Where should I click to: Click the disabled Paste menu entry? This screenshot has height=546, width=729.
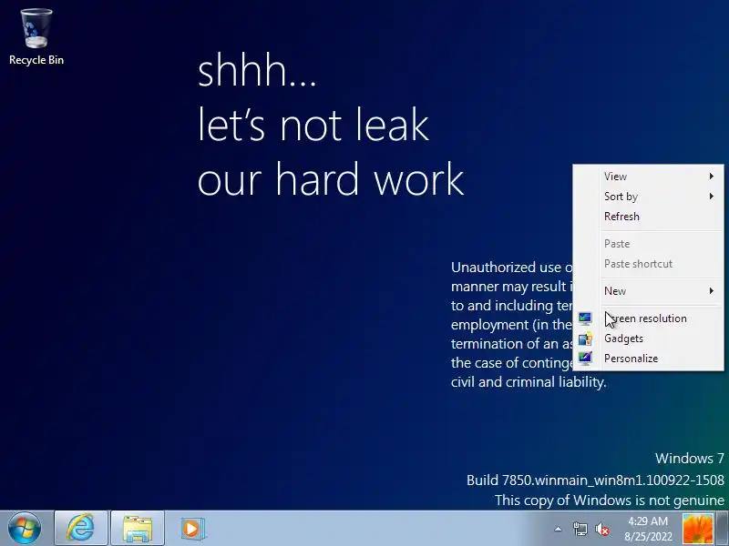[x=648, y=244]
